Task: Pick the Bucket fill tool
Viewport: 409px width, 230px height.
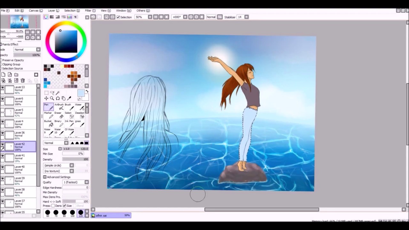Action: pos(49,123)
